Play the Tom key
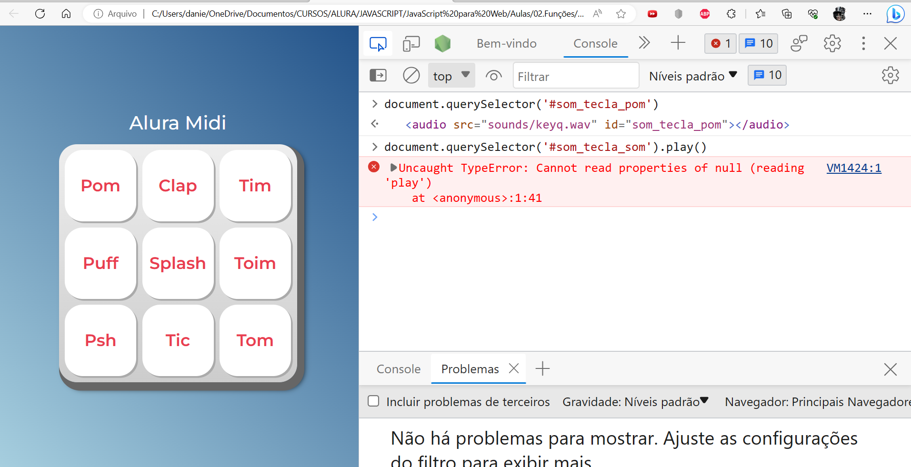 (255, 340)
